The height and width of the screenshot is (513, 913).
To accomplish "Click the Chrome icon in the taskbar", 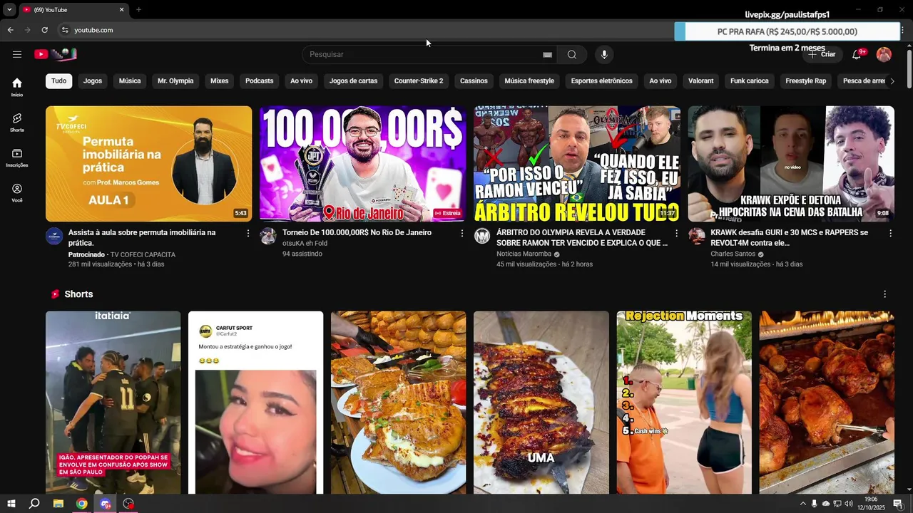I will [x=82, y=504].
